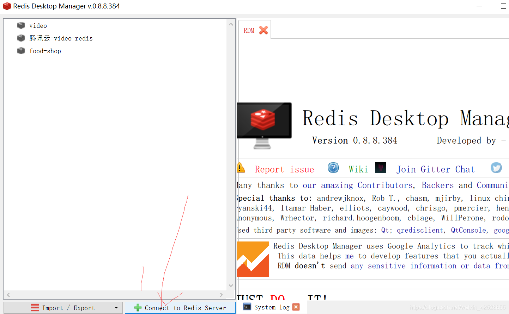Click the video connection cube icon
Viewport: 509px width, 314px height.
pos(21,25)
